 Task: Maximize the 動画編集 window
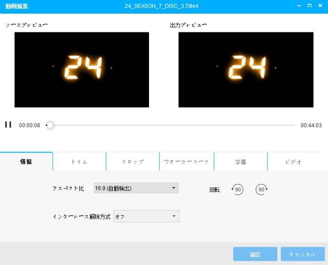(x=310, y=6)
